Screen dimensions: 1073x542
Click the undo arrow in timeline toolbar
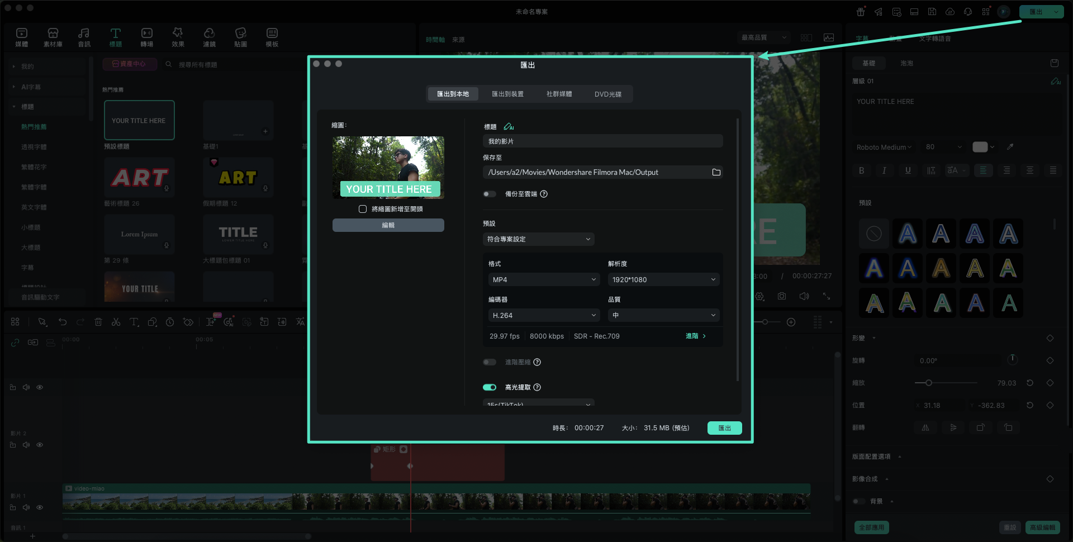click(x=63, y=322)
